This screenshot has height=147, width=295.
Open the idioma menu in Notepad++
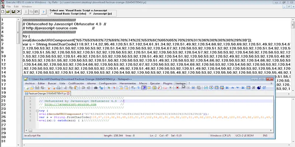91,83
